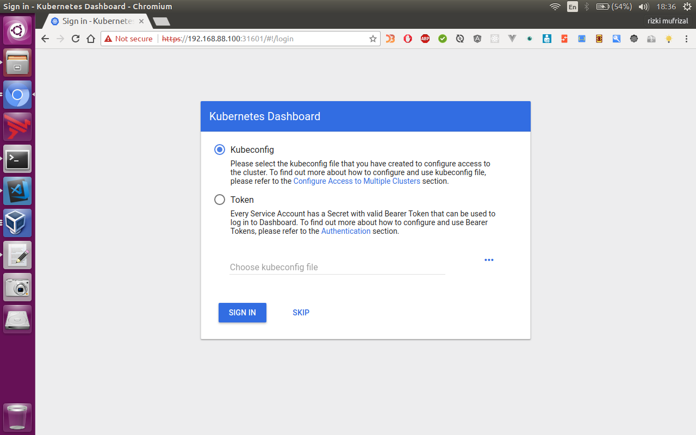Open the Vue devtools extension icon
The image size is (696, 435).
tap(512, 39)
